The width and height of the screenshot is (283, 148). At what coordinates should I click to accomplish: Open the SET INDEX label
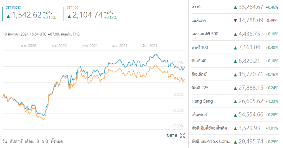tap(14, 8)
